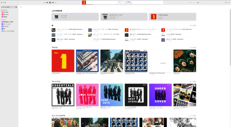Play ア・ハード・デイズ・ナイト (2009 Remaster)
Image resolution: width=231 pixels, height=127 pixels.
click(x=69, y=35)
